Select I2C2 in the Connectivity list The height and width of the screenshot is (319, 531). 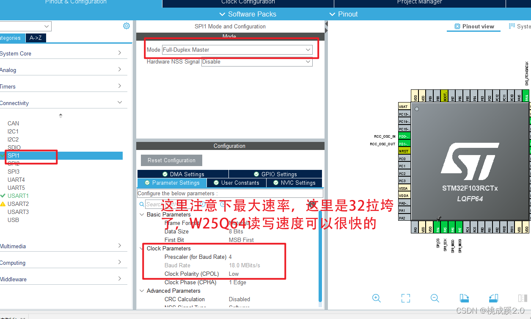(13, 139)
